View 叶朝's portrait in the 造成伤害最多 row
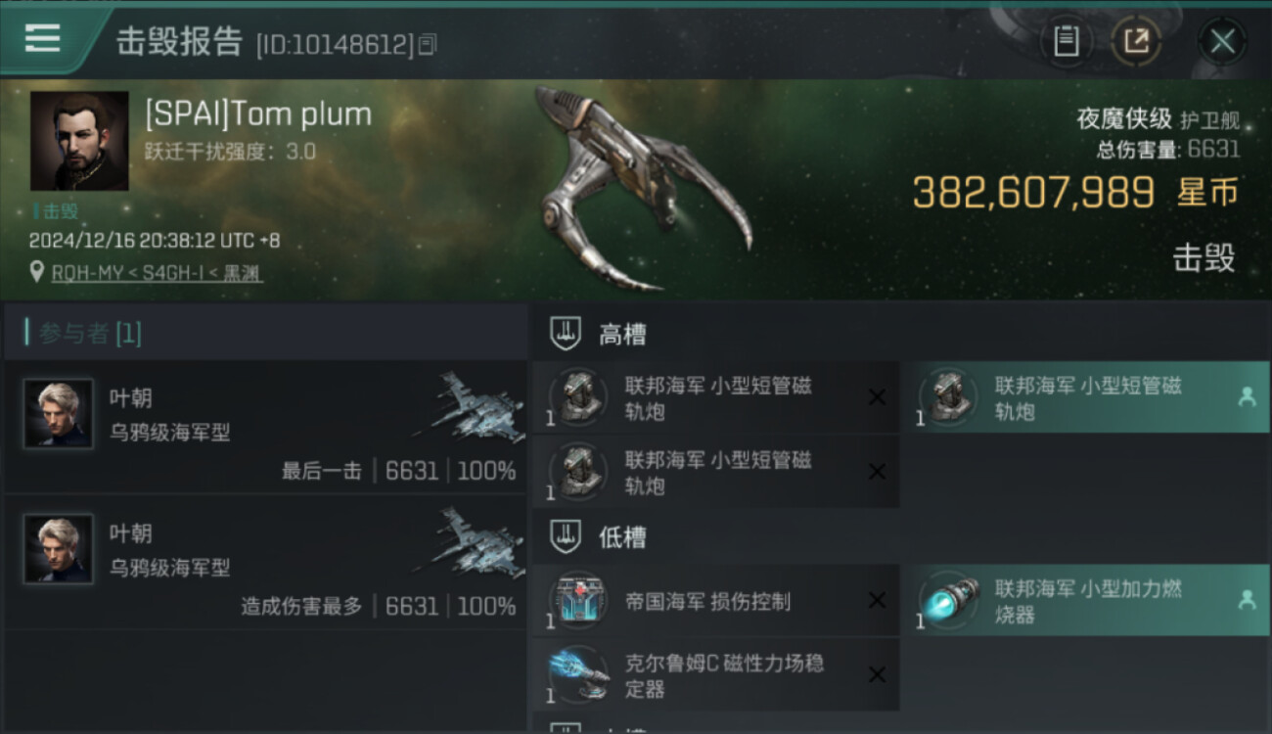 coord(59,549)
